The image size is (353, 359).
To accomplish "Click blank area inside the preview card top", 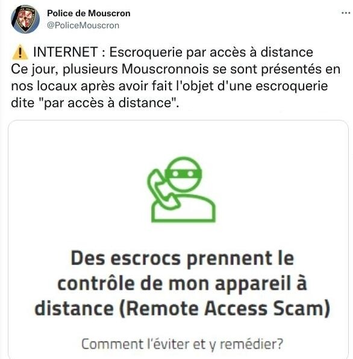I will click(178, 137).
